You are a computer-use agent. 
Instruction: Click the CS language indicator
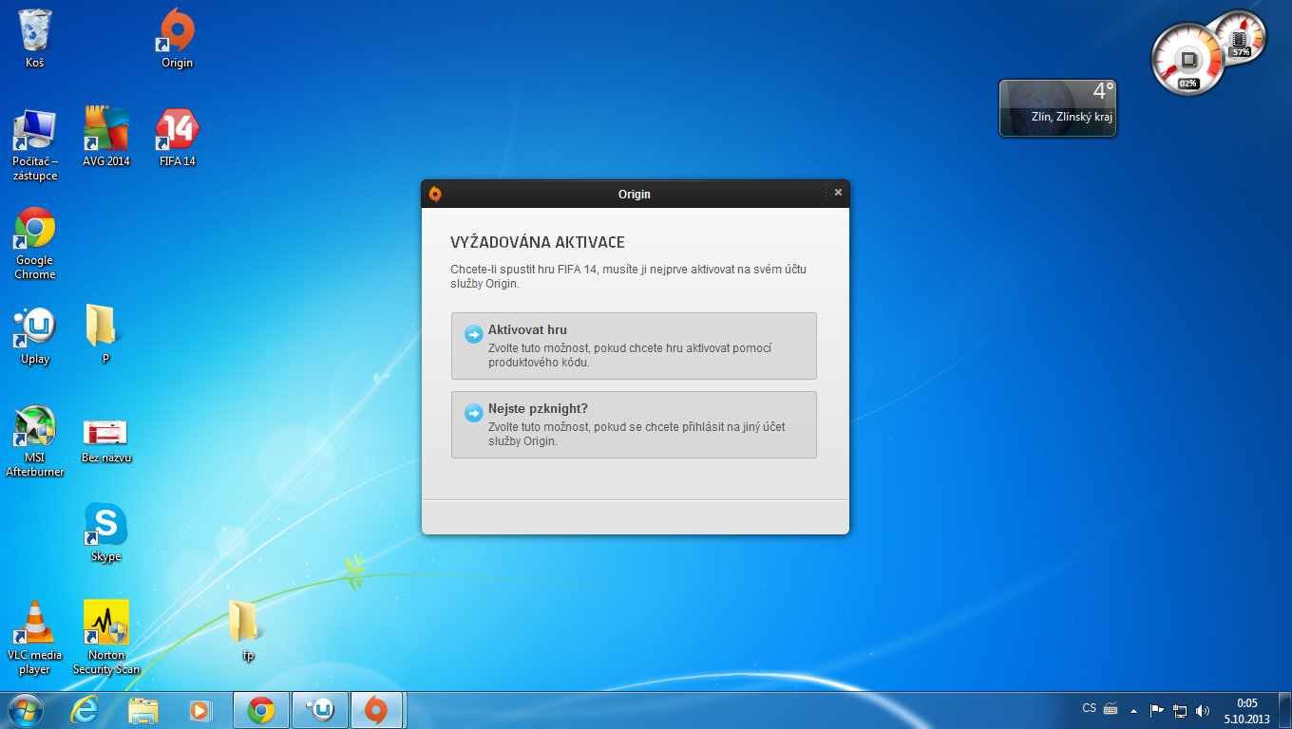click(1089, 708)
